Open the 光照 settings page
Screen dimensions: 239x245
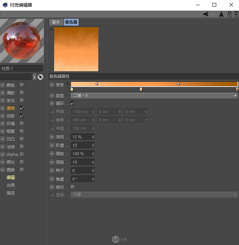11,185
